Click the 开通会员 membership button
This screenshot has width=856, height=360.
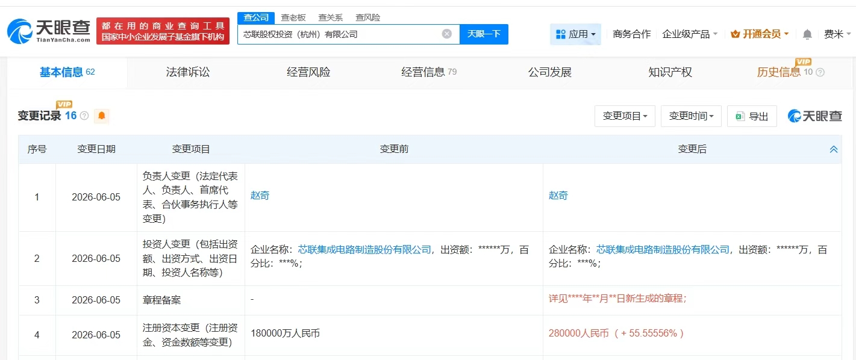click(759, 34)
